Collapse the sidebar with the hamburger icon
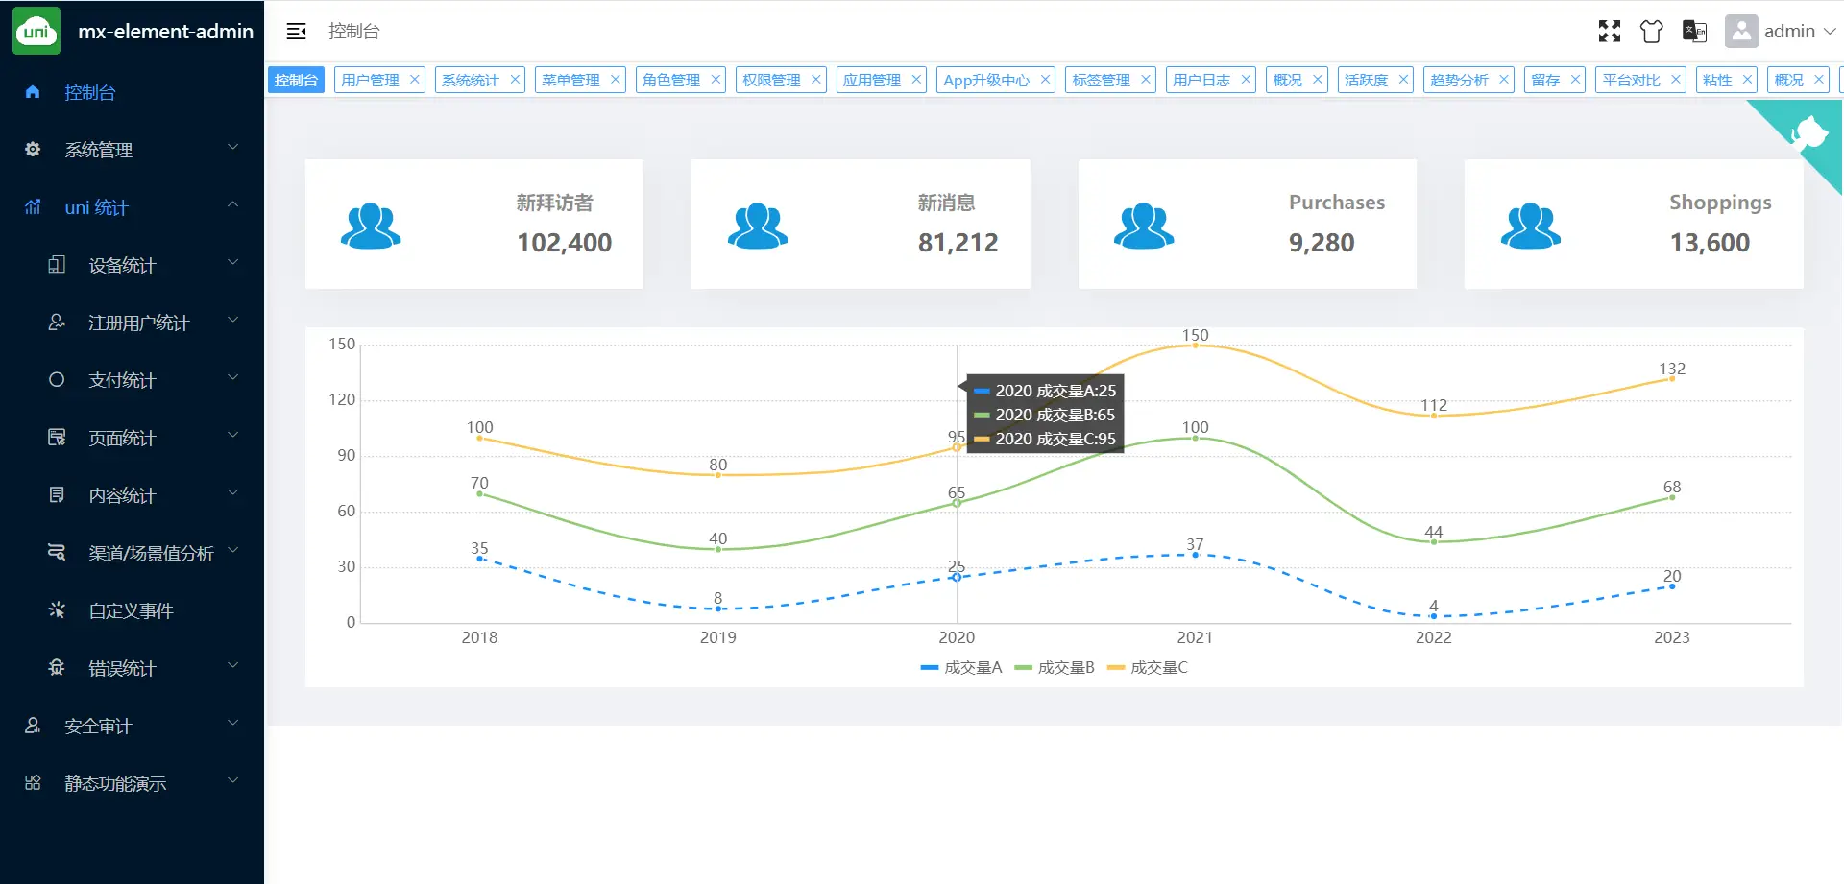The width and height of the screenshot is (1844, 884). [296, 32]
